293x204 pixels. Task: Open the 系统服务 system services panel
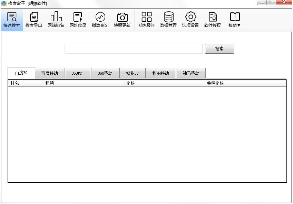[146, 20]
